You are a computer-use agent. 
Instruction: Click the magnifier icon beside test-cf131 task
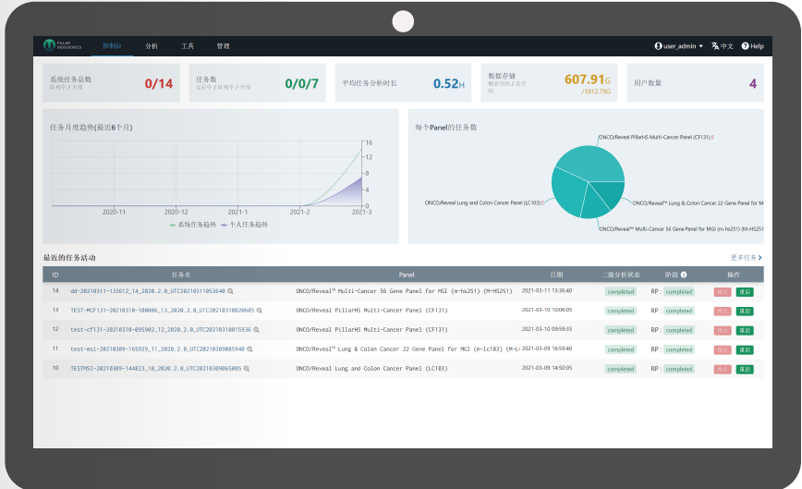click(x=256, y=330)
